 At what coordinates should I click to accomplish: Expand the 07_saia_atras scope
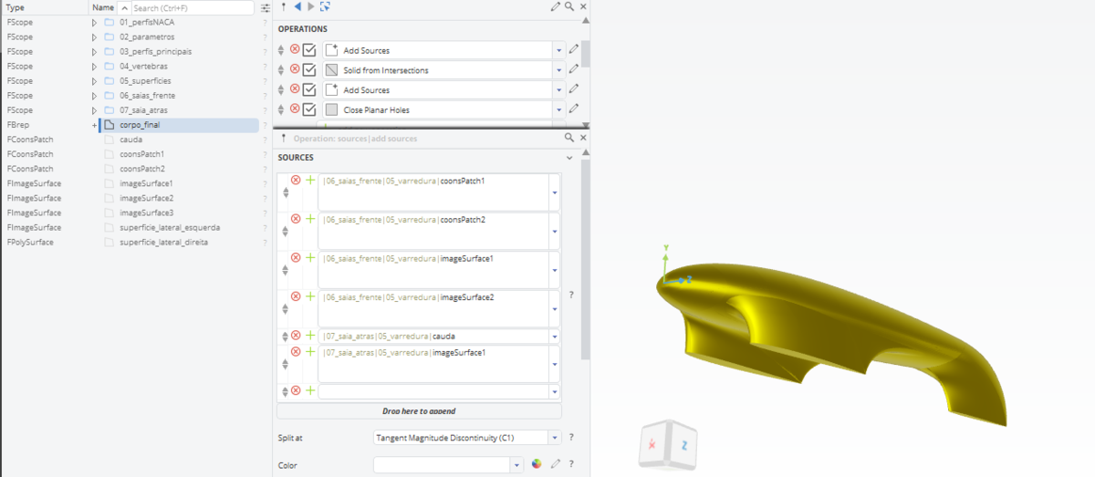coord(94,109)
